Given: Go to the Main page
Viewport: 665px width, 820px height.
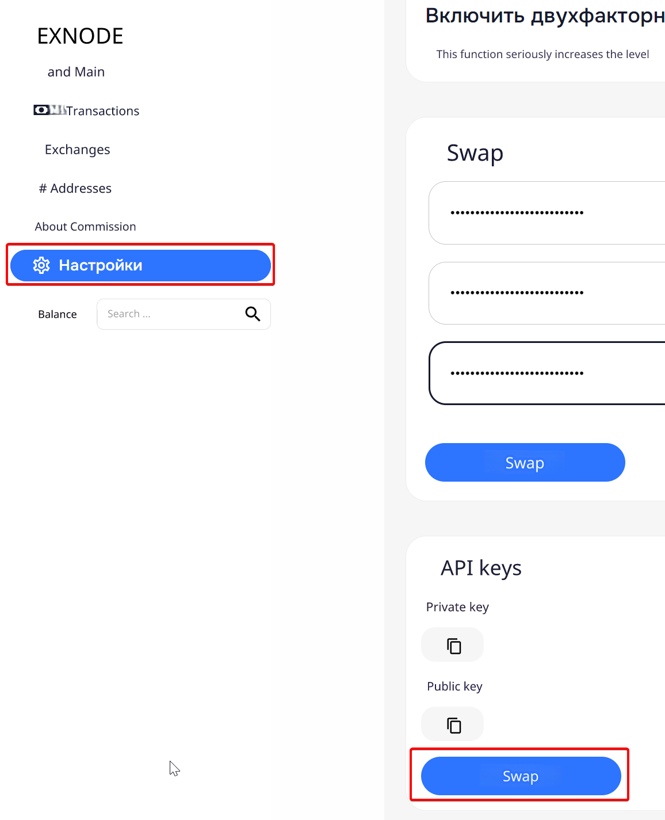Looking at the screenshot, I should click(76, 72).
